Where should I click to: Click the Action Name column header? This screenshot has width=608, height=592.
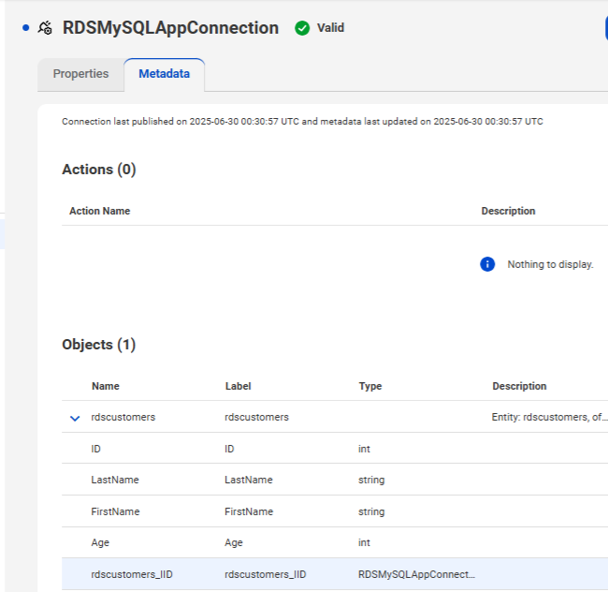pos(100,211)
